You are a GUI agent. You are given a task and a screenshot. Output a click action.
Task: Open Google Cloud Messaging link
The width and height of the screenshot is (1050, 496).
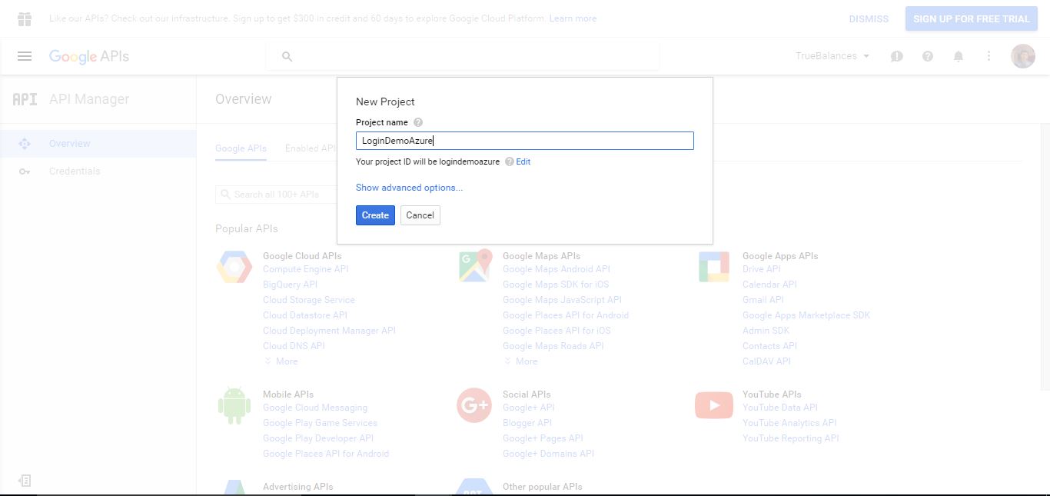(315, 408)
